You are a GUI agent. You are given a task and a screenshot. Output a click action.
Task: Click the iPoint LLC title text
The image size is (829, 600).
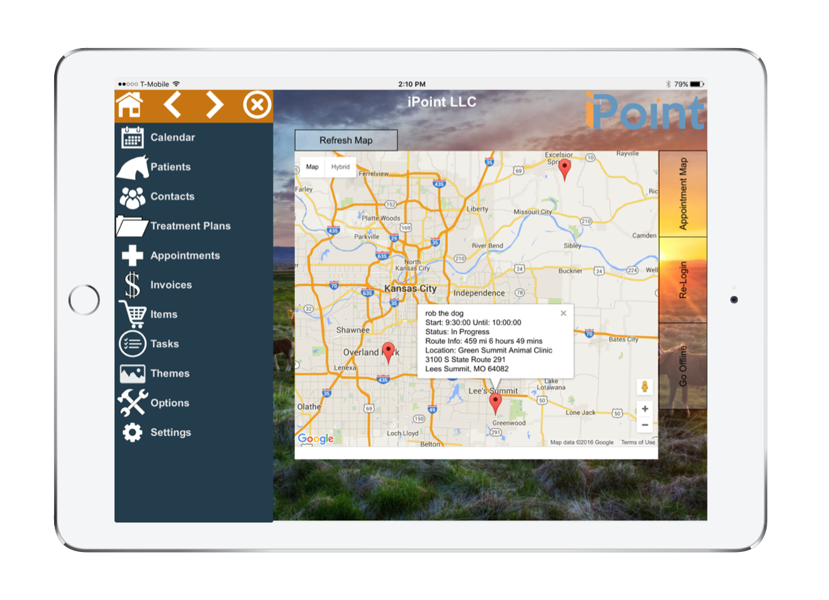point(441,103)
